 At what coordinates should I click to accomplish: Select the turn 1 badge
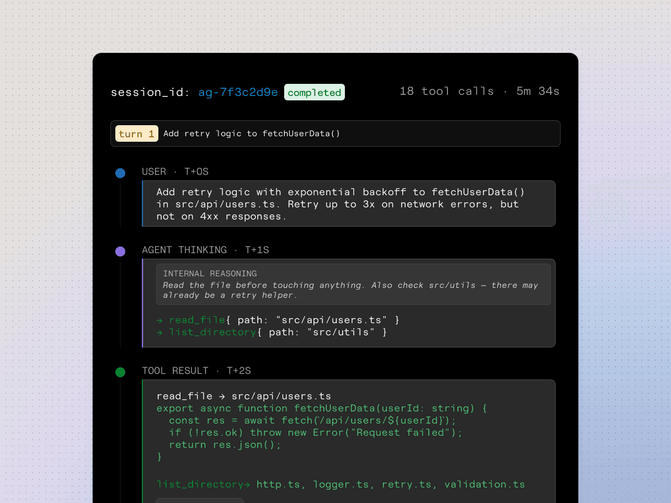pyautogui.click(x=137, y=133)
